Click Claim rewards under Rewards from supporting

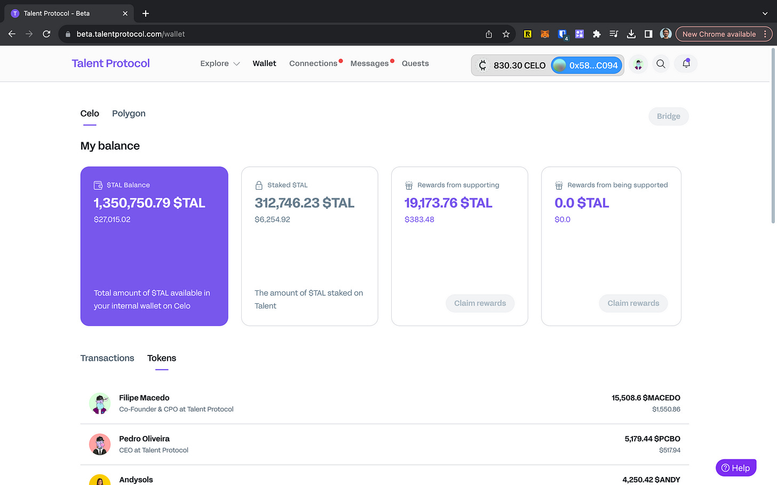pyautogui.click(x=480, y=303)
